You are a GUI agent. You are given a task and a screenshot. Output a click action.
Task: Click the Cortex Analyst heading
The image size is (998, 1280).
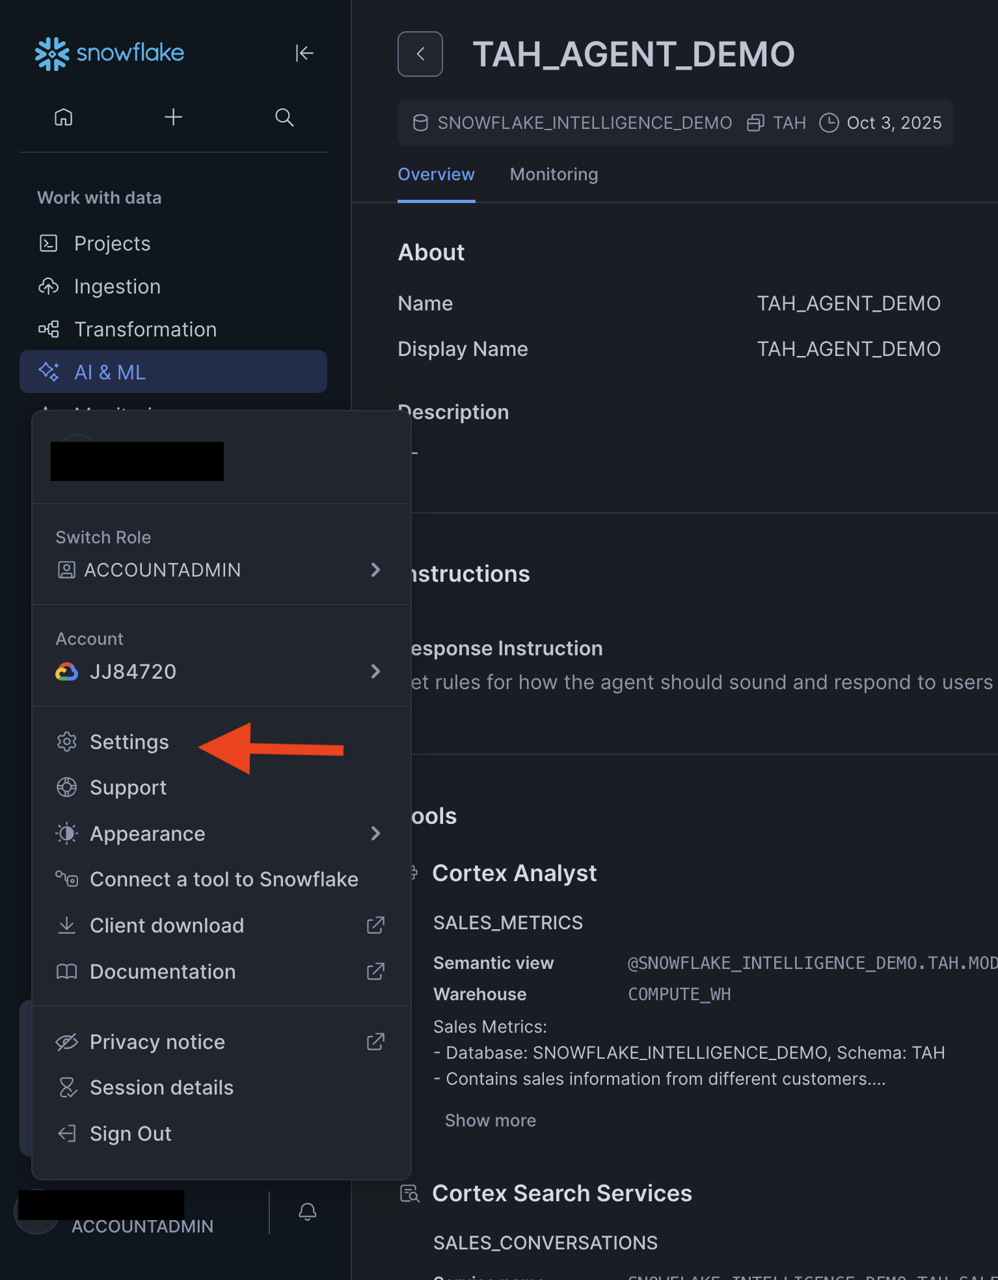[514, 873]
